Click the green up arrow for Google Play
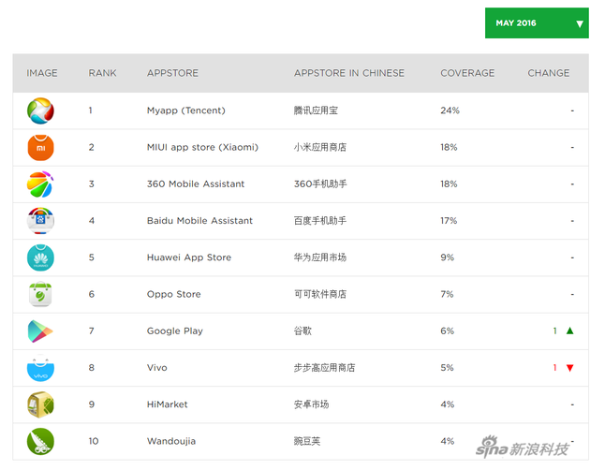The height and width of the screenshot is (470, 590). 569,330
